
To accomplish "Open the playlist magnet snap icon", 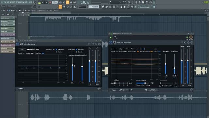I will (4, 10).
